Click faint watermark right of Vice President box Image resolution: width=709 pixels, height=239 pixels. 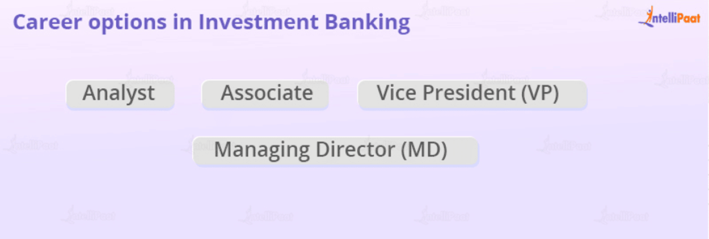(x=681, y=78)
